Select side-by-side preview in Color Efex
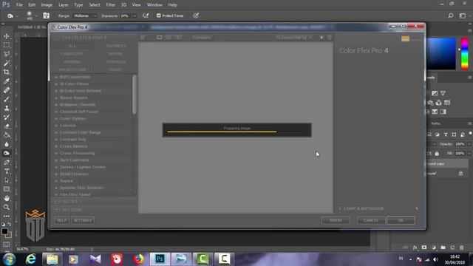The width and height of the screenshot is (473, 266). pyautogui.click(x=178, y=38)
